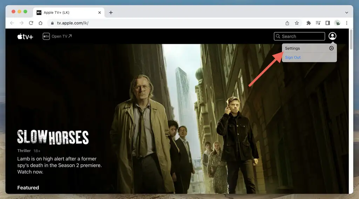Open the Extensions puzzle icon
The width and height of the screenshot is (359, 199).
click(309, 23)
